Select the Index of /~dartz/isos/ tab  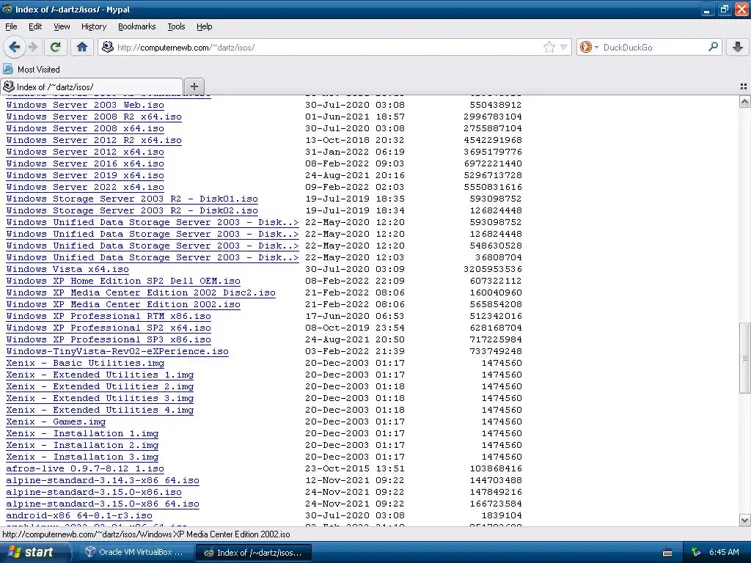(91, 87)
